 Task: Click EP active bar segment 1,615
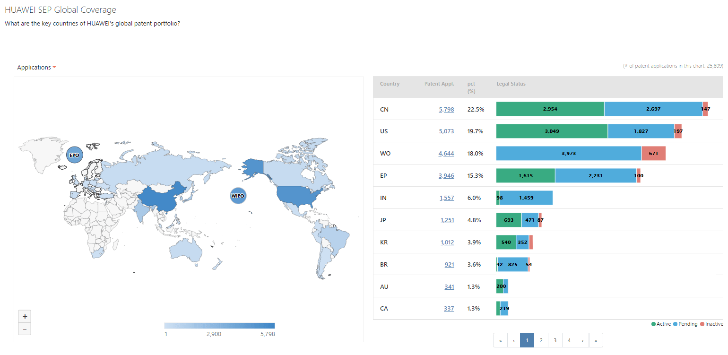click(x=526, y=175)
